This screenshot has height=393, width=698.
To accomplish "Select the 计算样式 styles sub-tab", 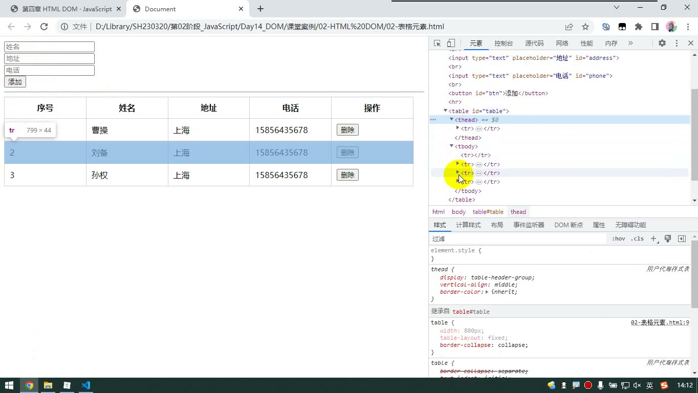I will coord(468,225).
